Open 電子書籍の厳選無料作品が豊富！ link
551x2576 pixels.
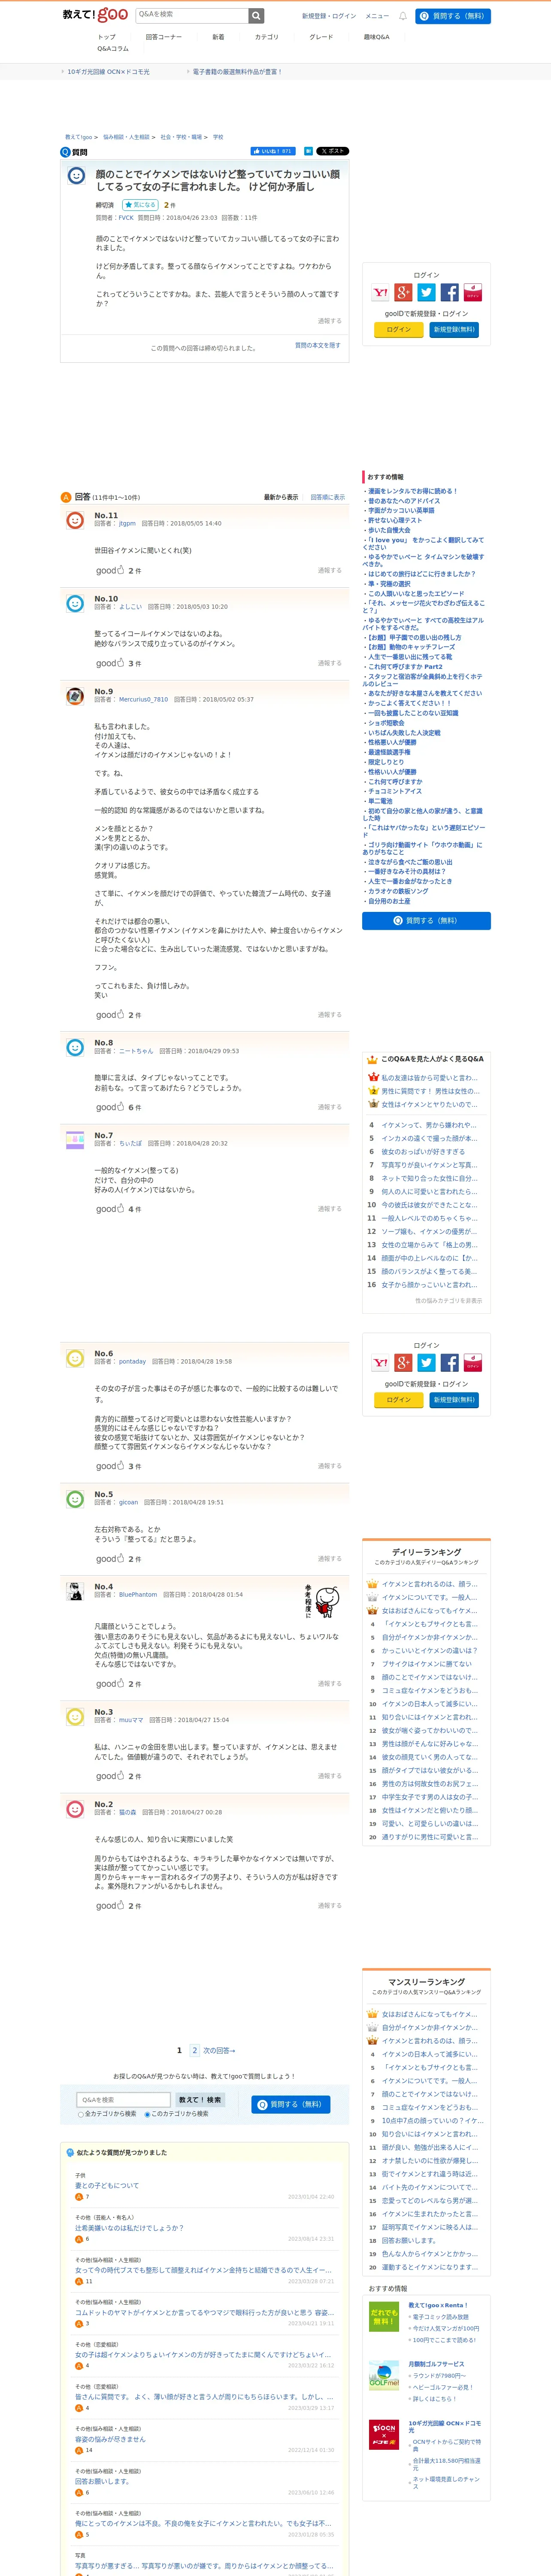click(x=237, y=72)
